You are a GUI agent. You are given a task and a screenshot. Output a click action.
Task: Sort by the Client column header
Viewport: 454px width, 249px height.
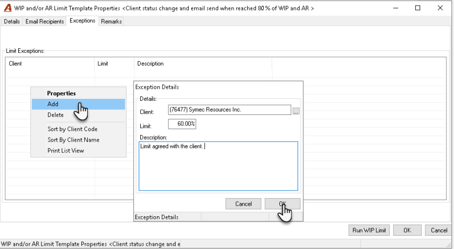(50, 64)
